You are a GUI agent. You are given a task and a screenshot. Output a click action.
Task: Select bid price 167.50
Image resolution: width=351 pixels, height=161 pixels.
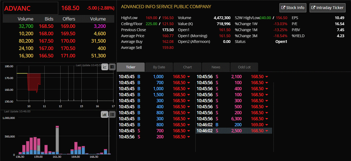point(46,41)
